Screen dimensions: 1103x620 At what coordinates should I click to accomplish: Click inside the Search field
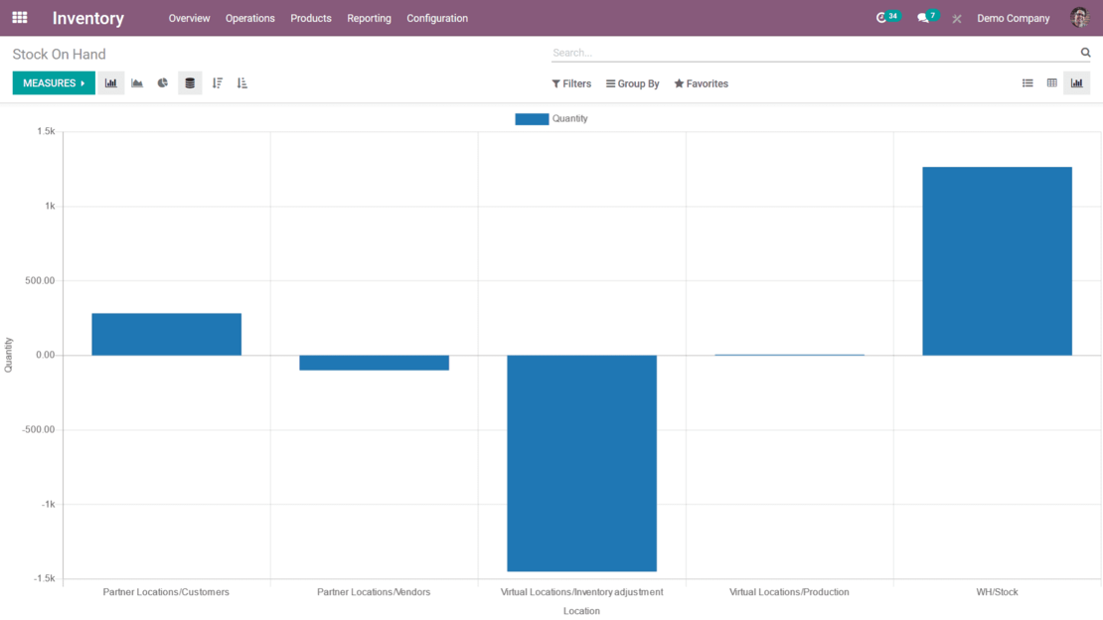tap(795, 52)
